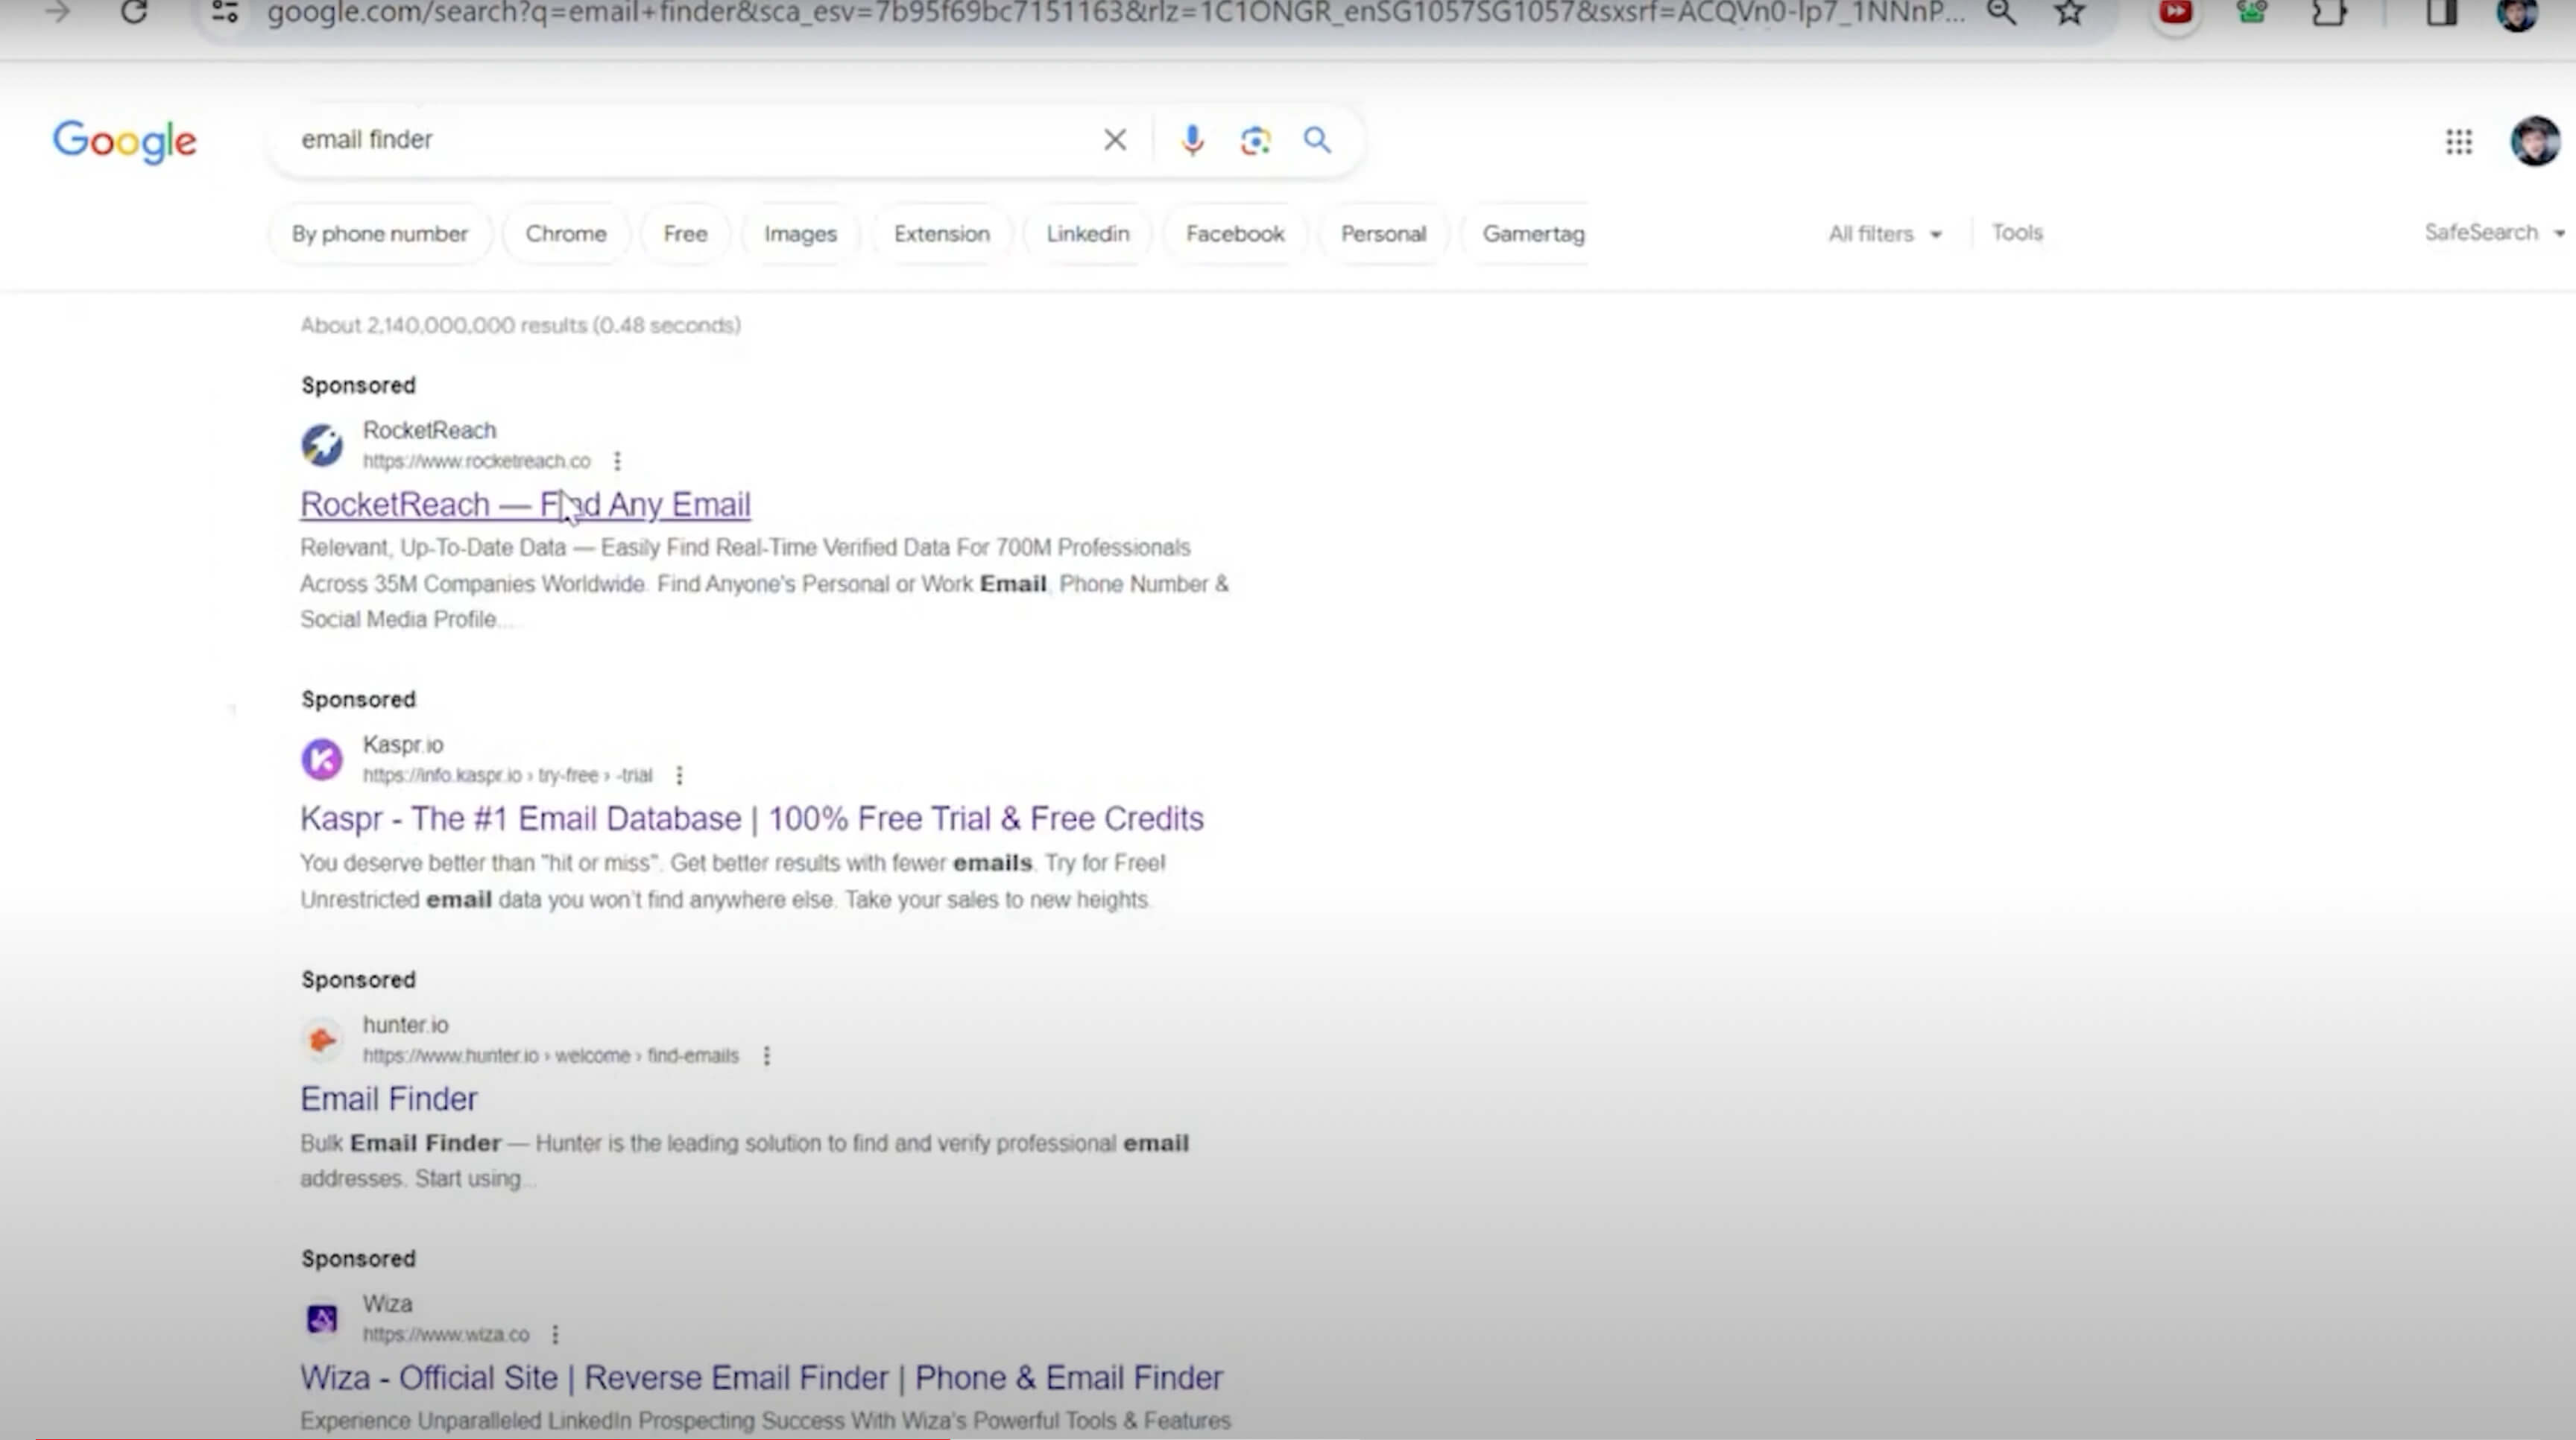Filter results by phone number chip
This screenshot has width=2576, height=1440.
380,234
